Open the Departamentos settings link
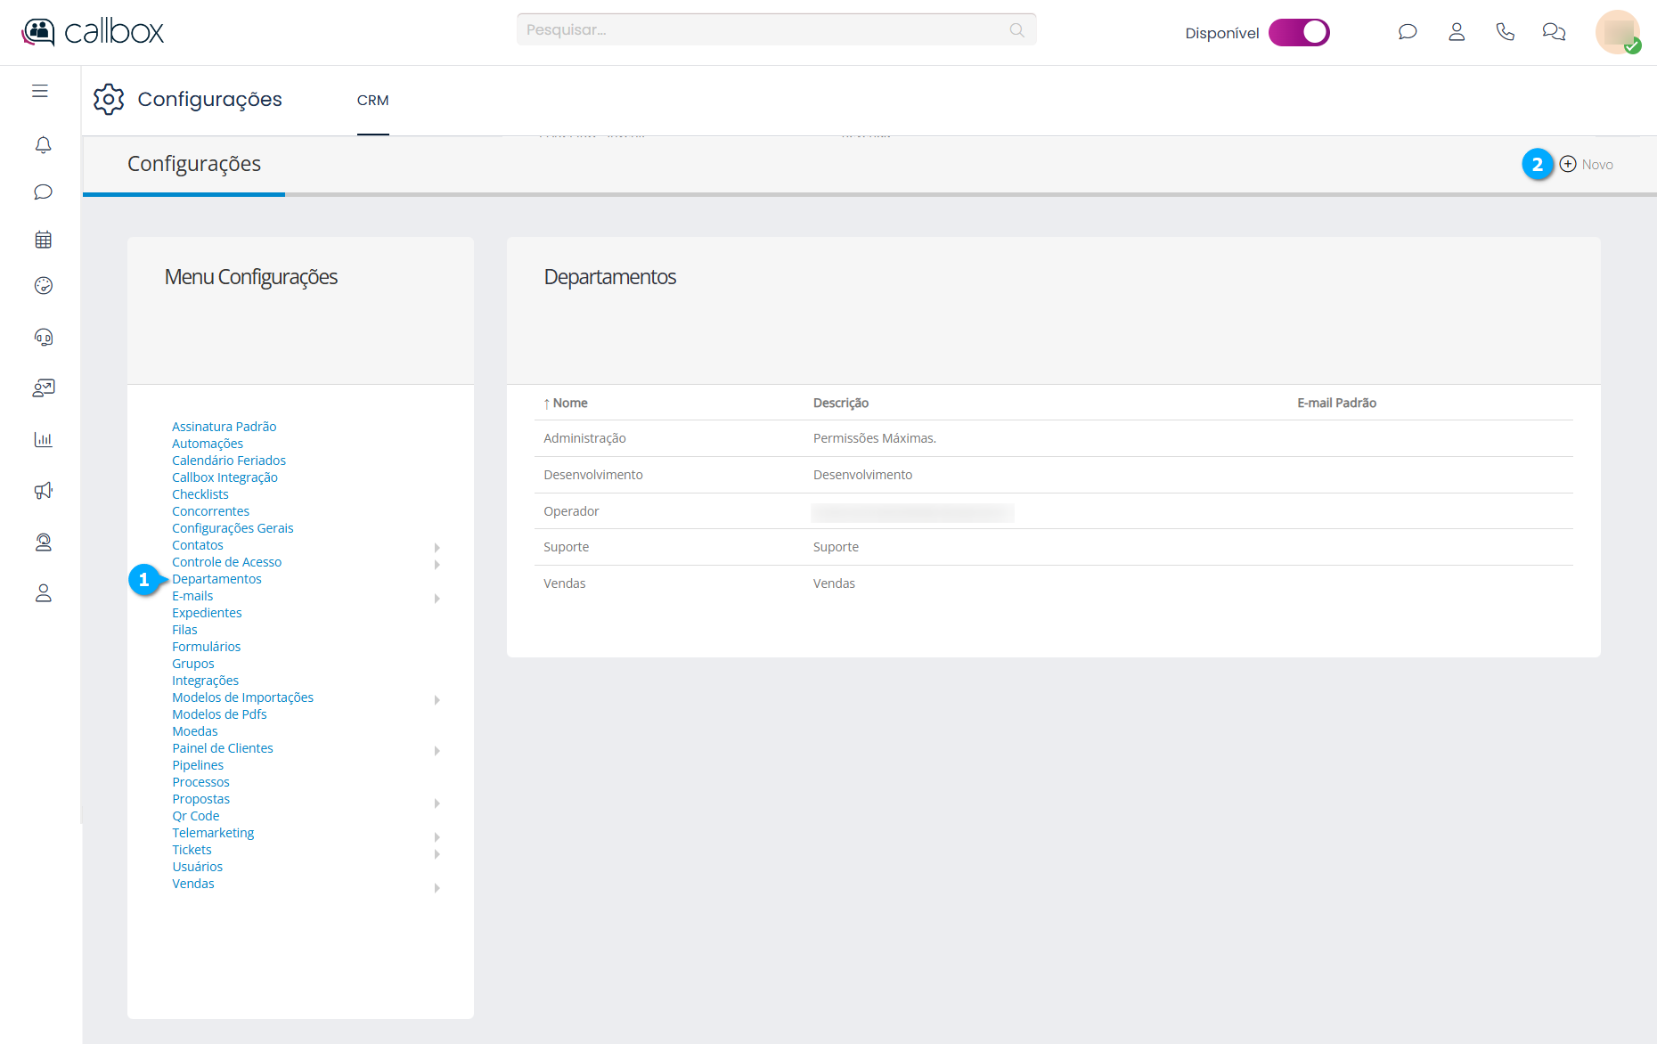Viewport: 1657px width, 1044px height. point(216,579)
